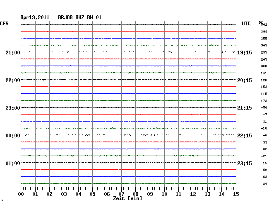Click the DC offset value 178

click(264, 101)
